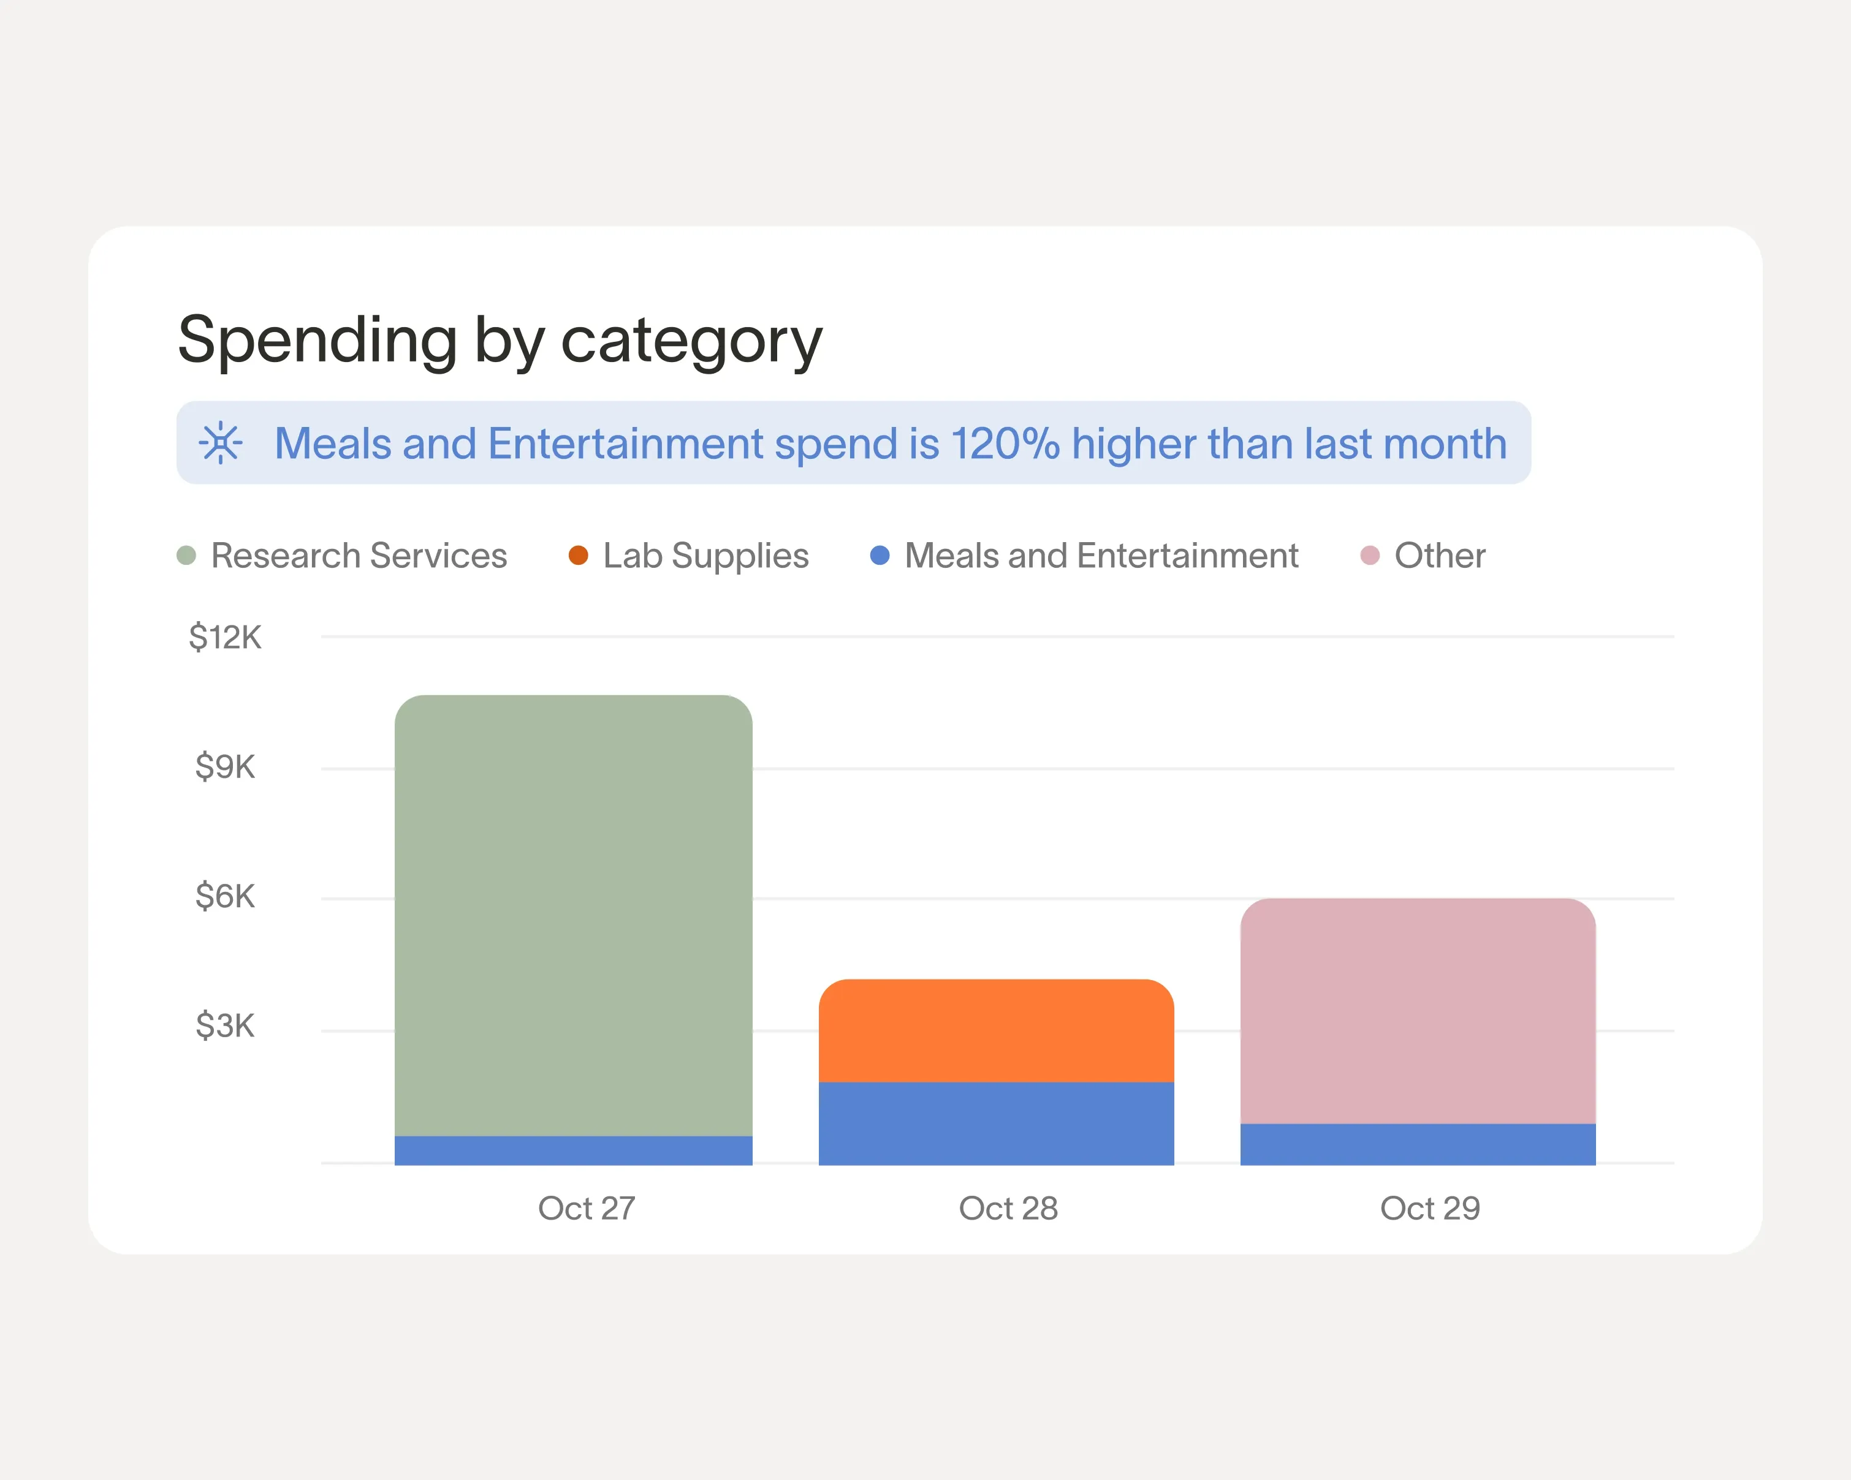Click the Research Services green legend dot
This screenshot has height=1480, width=1851.
point(187,555)
